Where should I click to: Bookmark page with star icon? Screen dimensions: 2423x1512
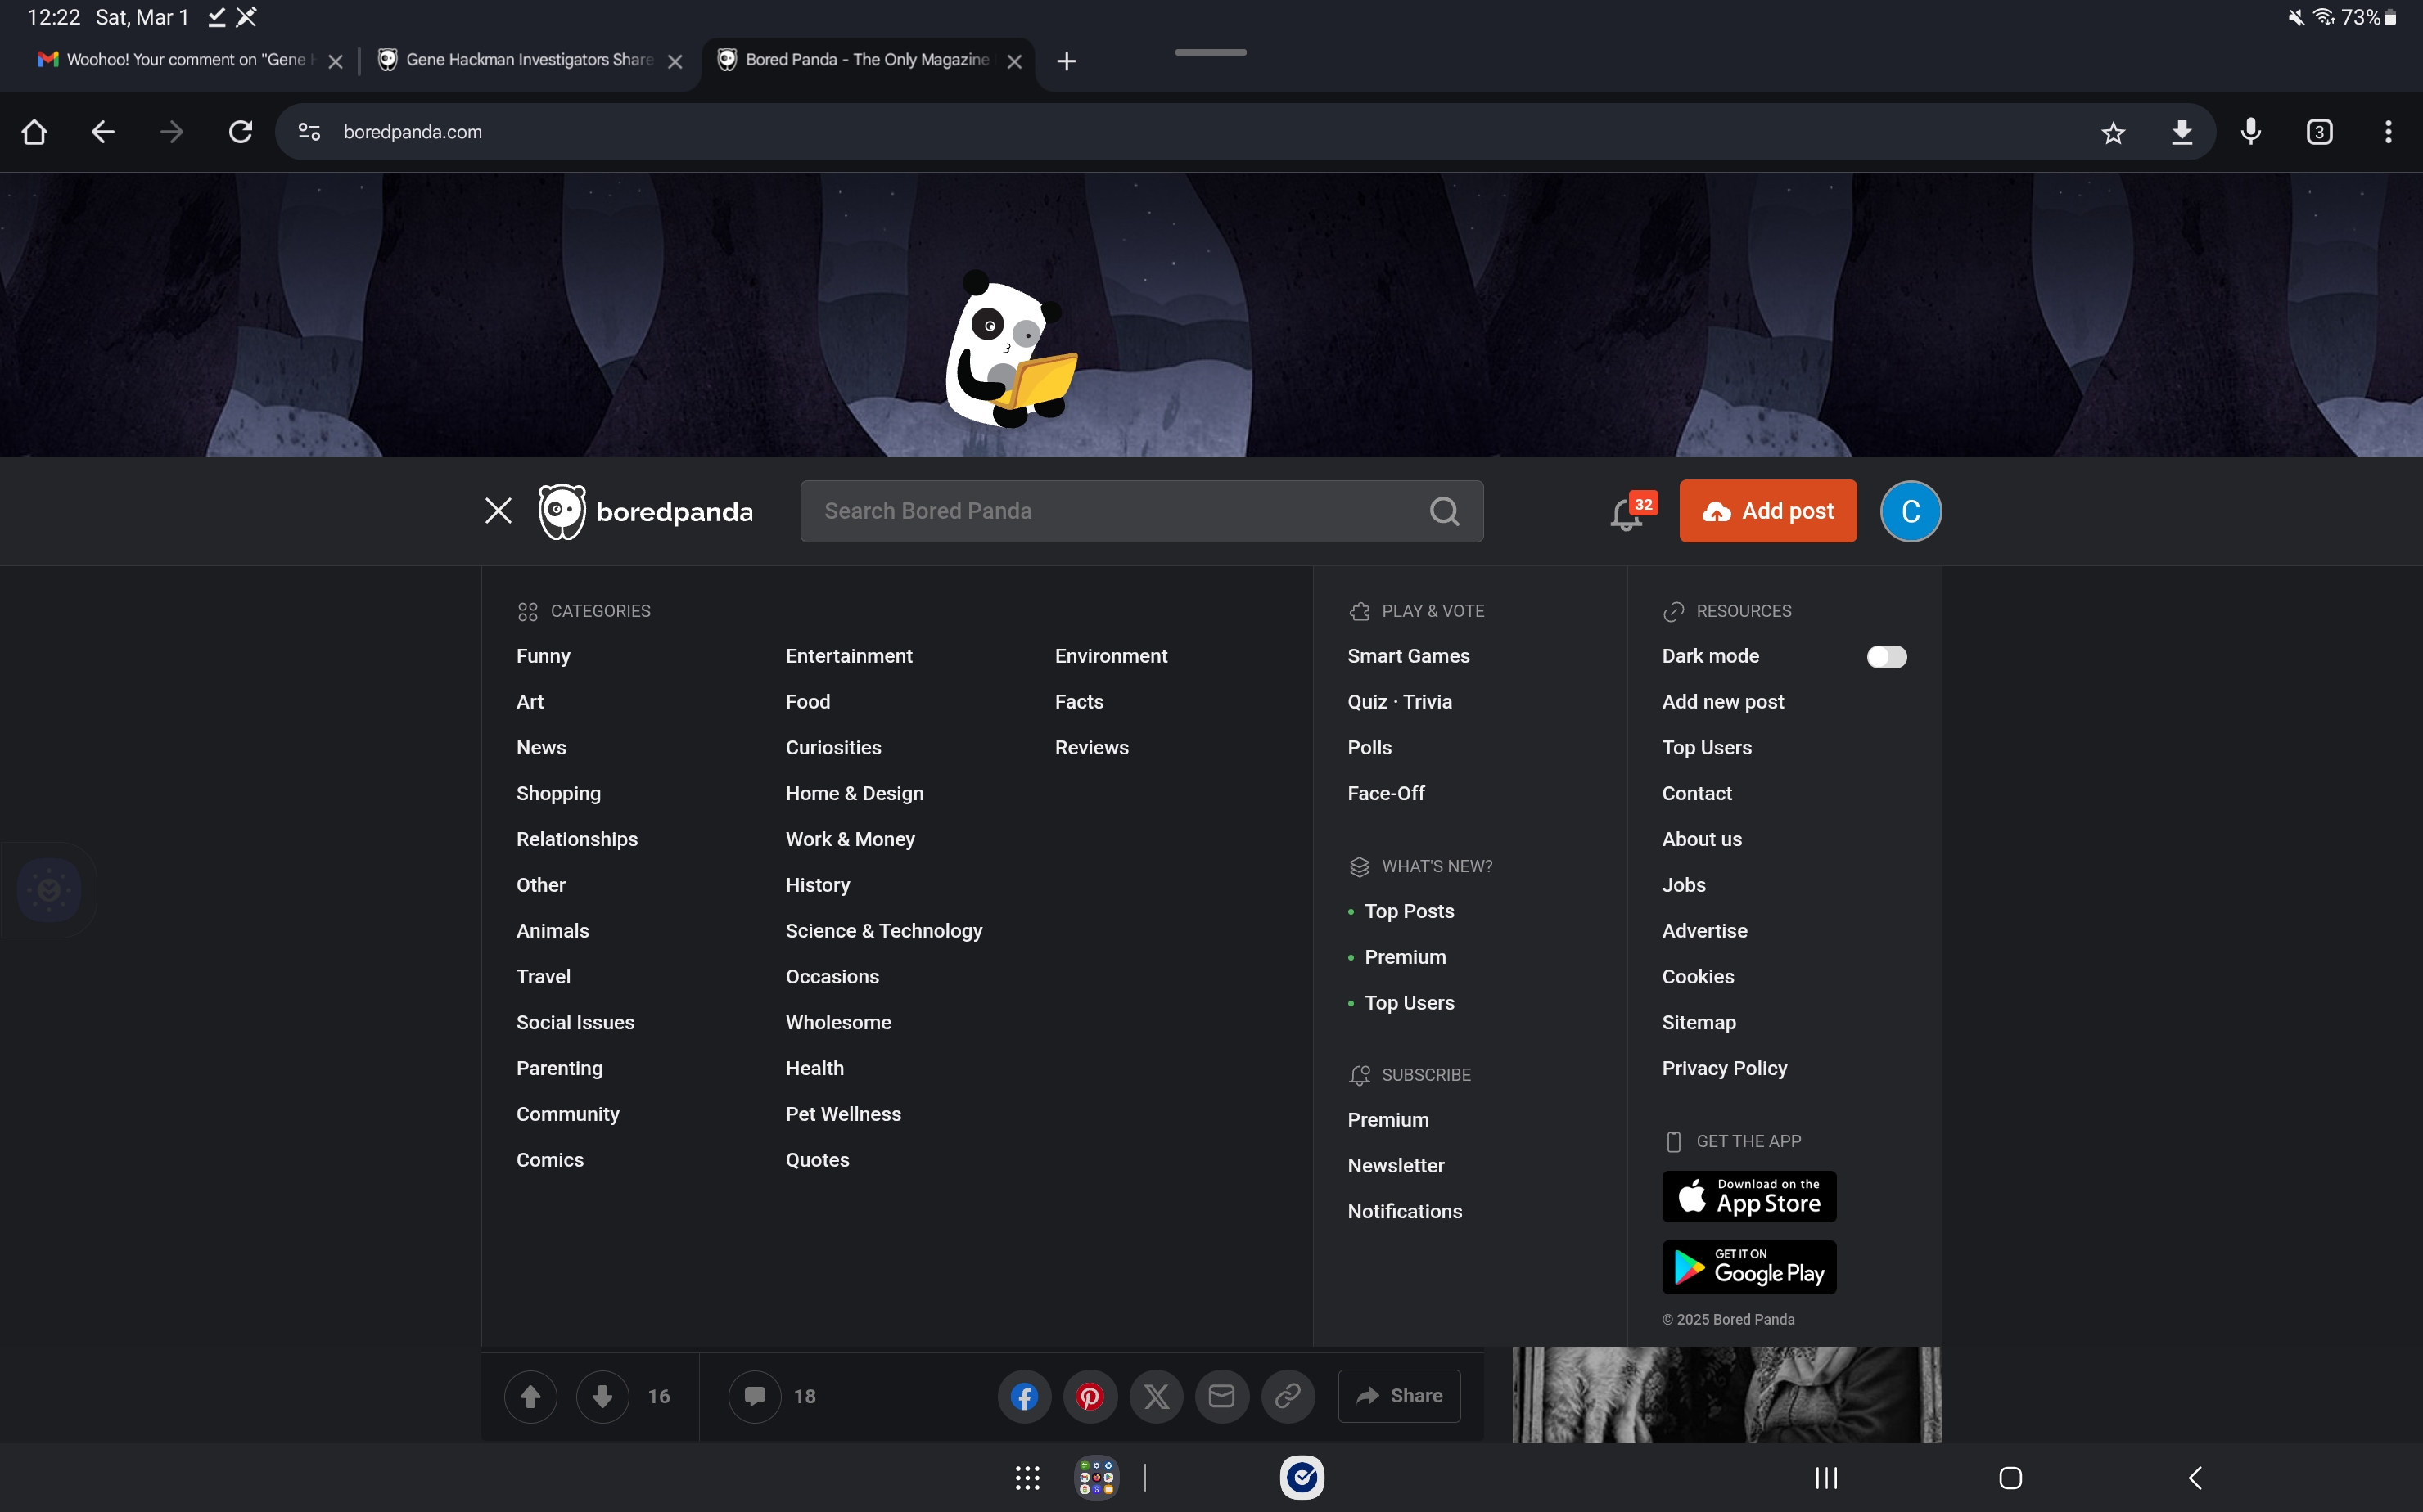pos(2113,132)
